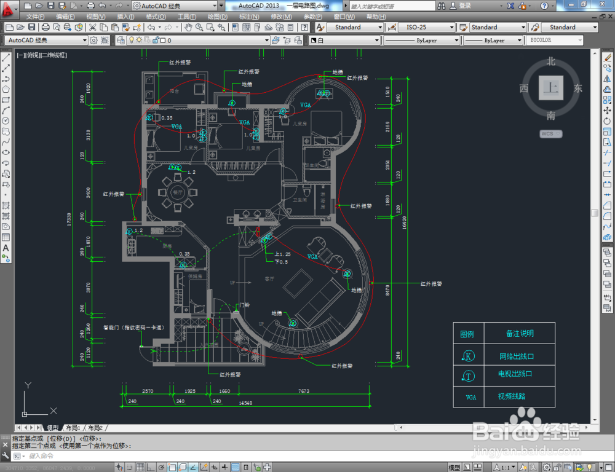Open the BYCOLOR plot style control

[554, 41]
